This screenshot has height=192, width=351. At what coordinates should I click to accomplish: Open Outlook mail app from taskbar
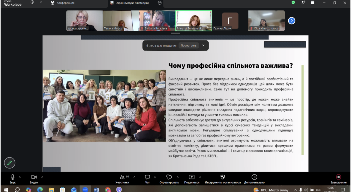pos(74,190)
